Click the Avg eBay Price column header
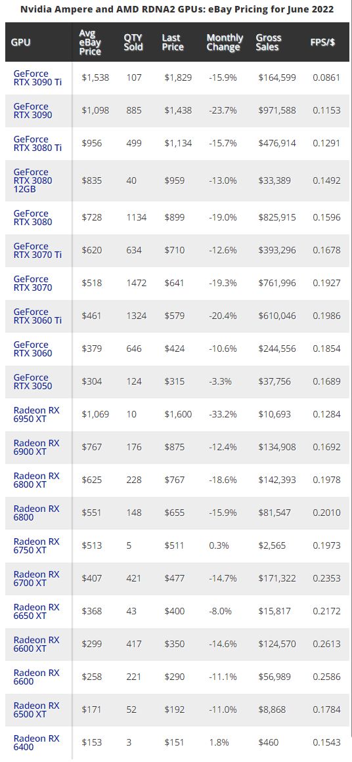The width and height of the screenshot is (352, 762). [x=90, y=42]
